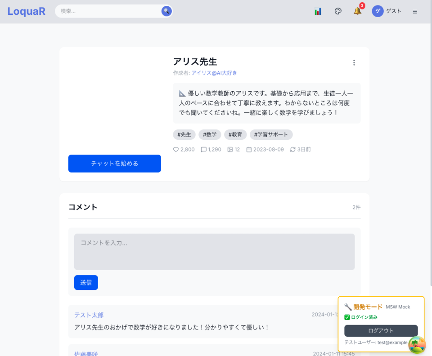
Task: Click the search magnifier icon
Action: pyautogui.click(x=166, y=11)
